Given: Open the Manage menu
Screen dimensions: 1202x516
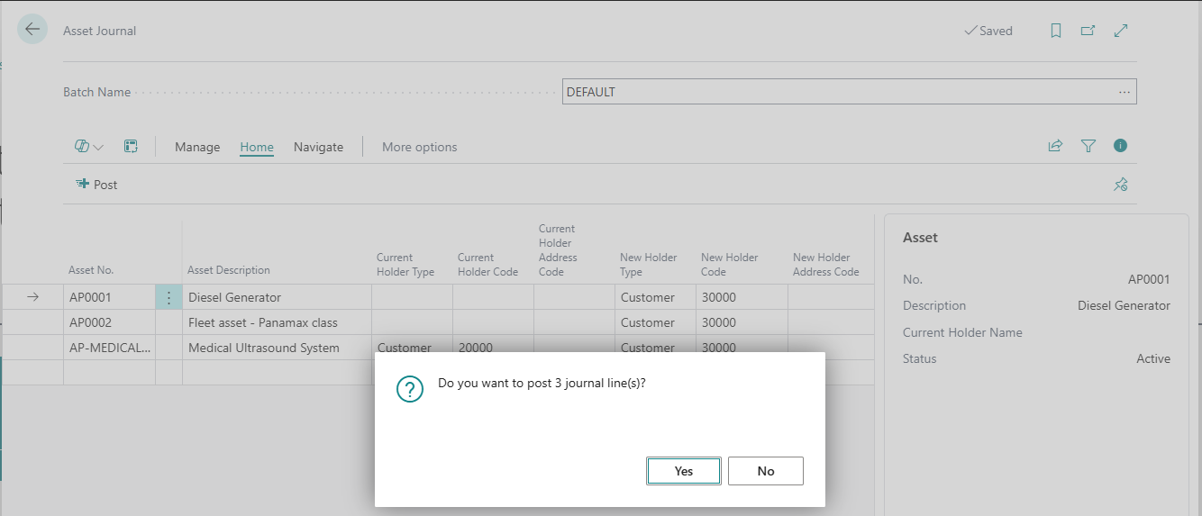Looking at the screenshot, I should click(x=197, y=147).
